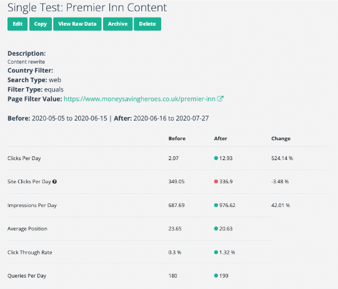Click the Site Clicks Per Day help icon

(54, 182)
